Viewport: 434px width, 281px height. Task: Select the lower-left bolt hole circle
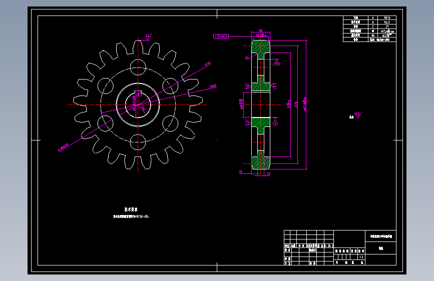pos(106,123)
